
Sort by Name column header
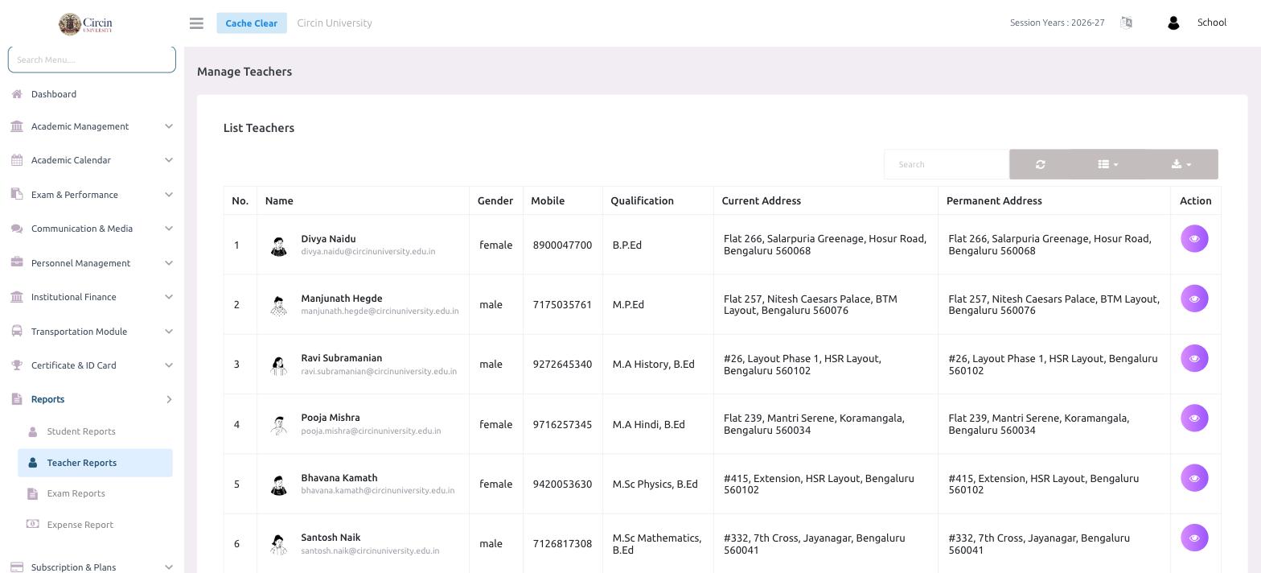(363, 200)
